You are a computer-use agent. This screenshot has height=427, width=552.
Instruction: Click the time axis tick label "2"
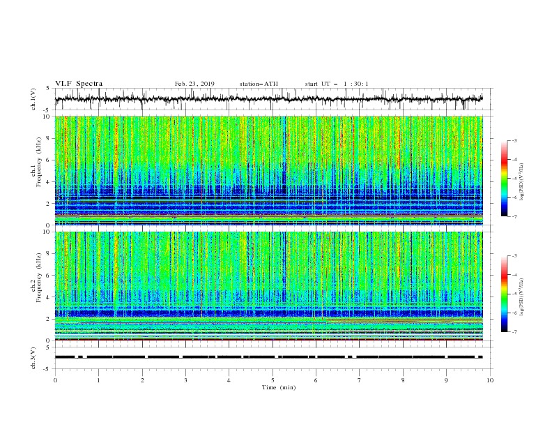pyautogui.click(x=142, y=380)
